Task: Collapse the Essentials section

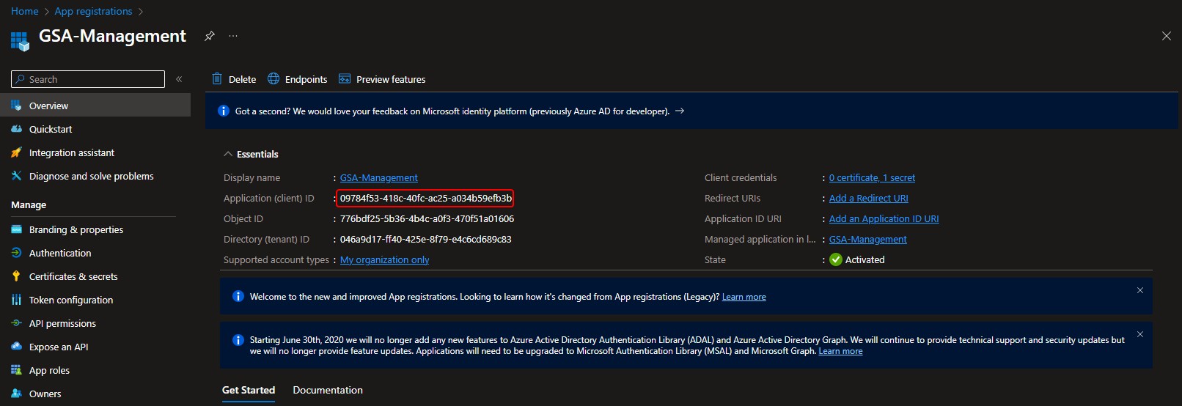Action: (228, 154)
